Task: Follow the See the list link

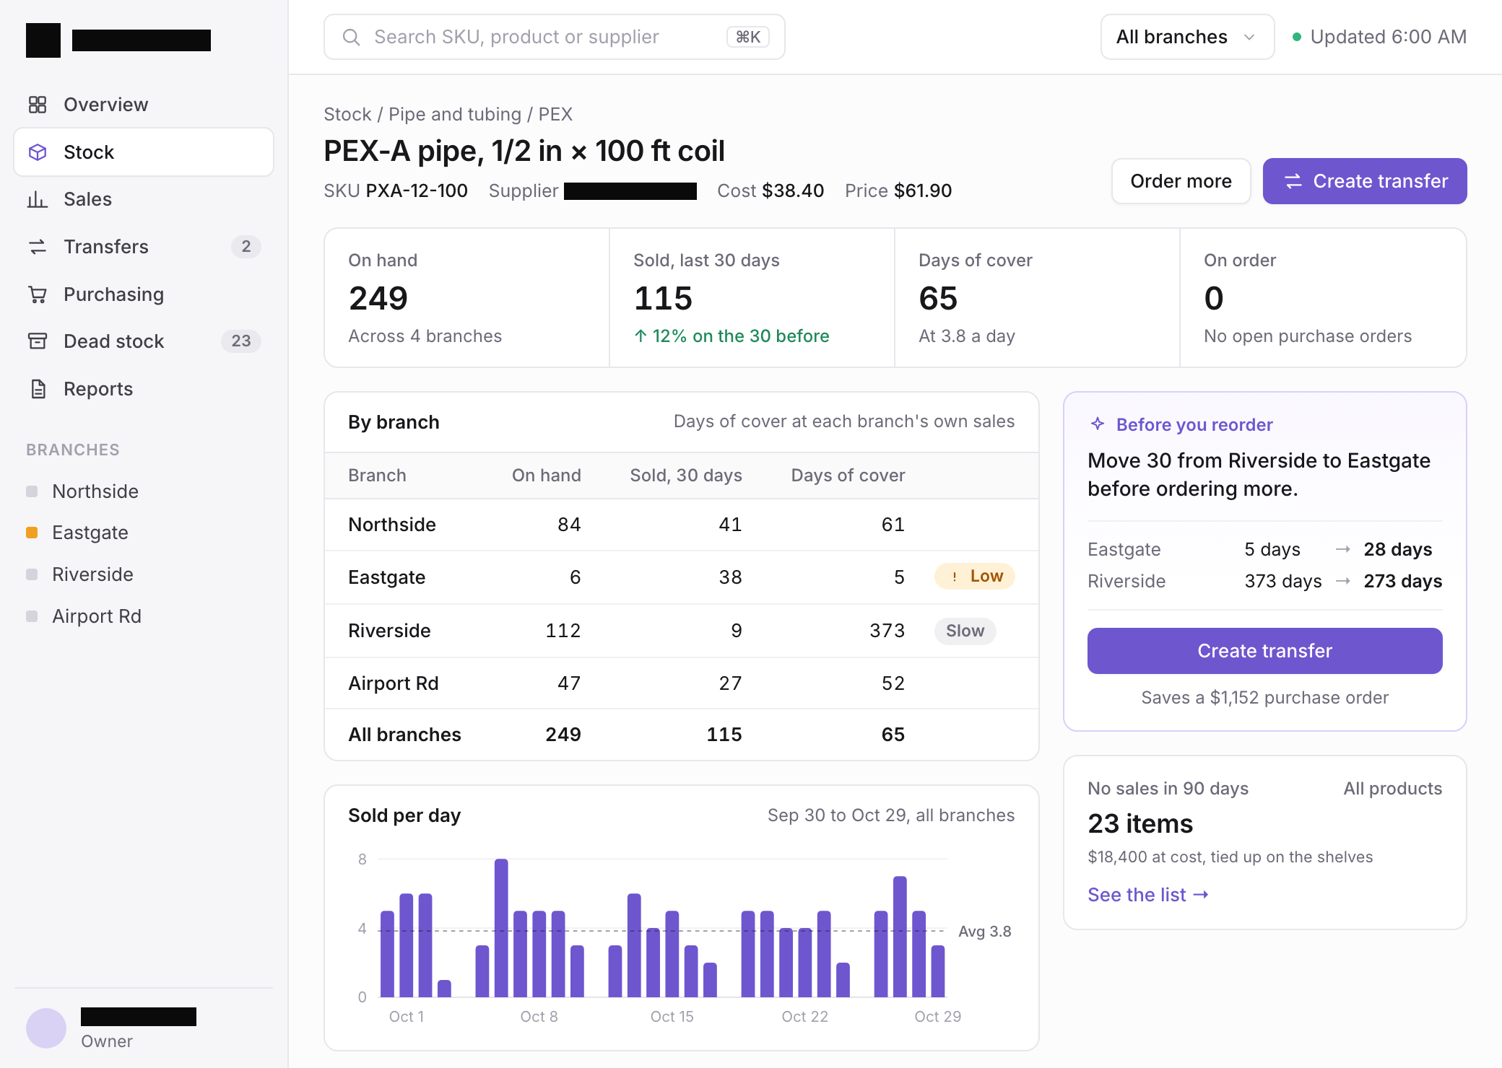Action: [x=1148, y=895]
